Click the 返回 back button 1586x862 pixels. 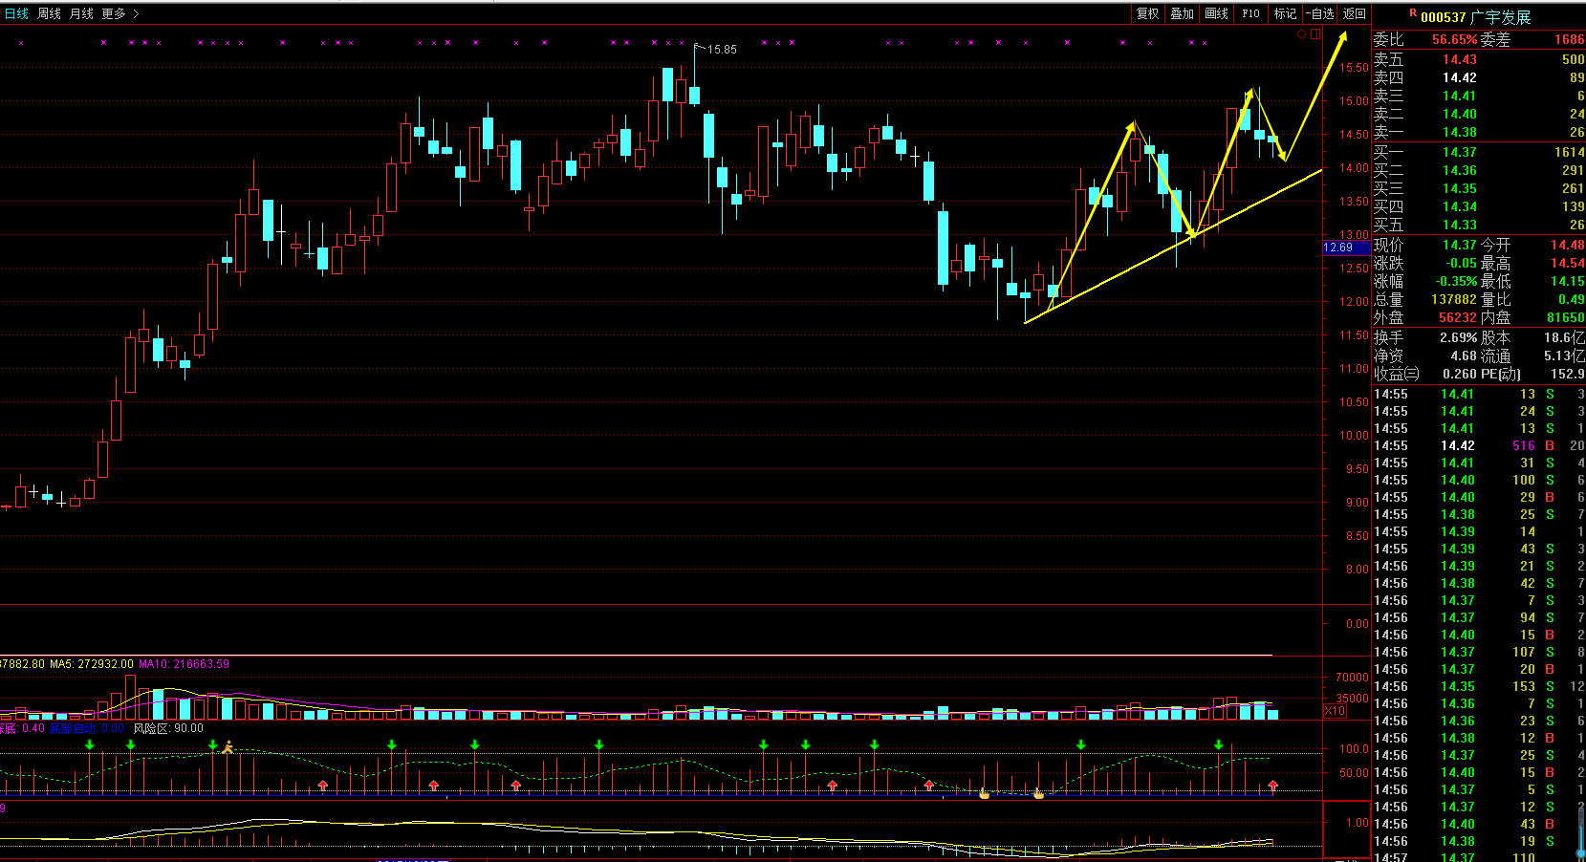(1355, 13)
